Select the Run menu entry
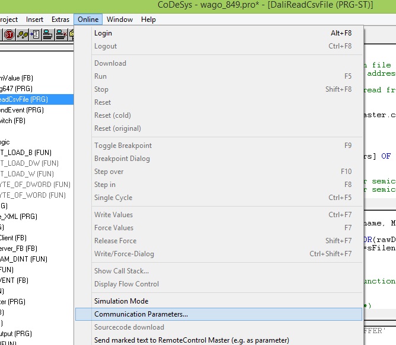This screenshot has height=345, width=396. 219,76
